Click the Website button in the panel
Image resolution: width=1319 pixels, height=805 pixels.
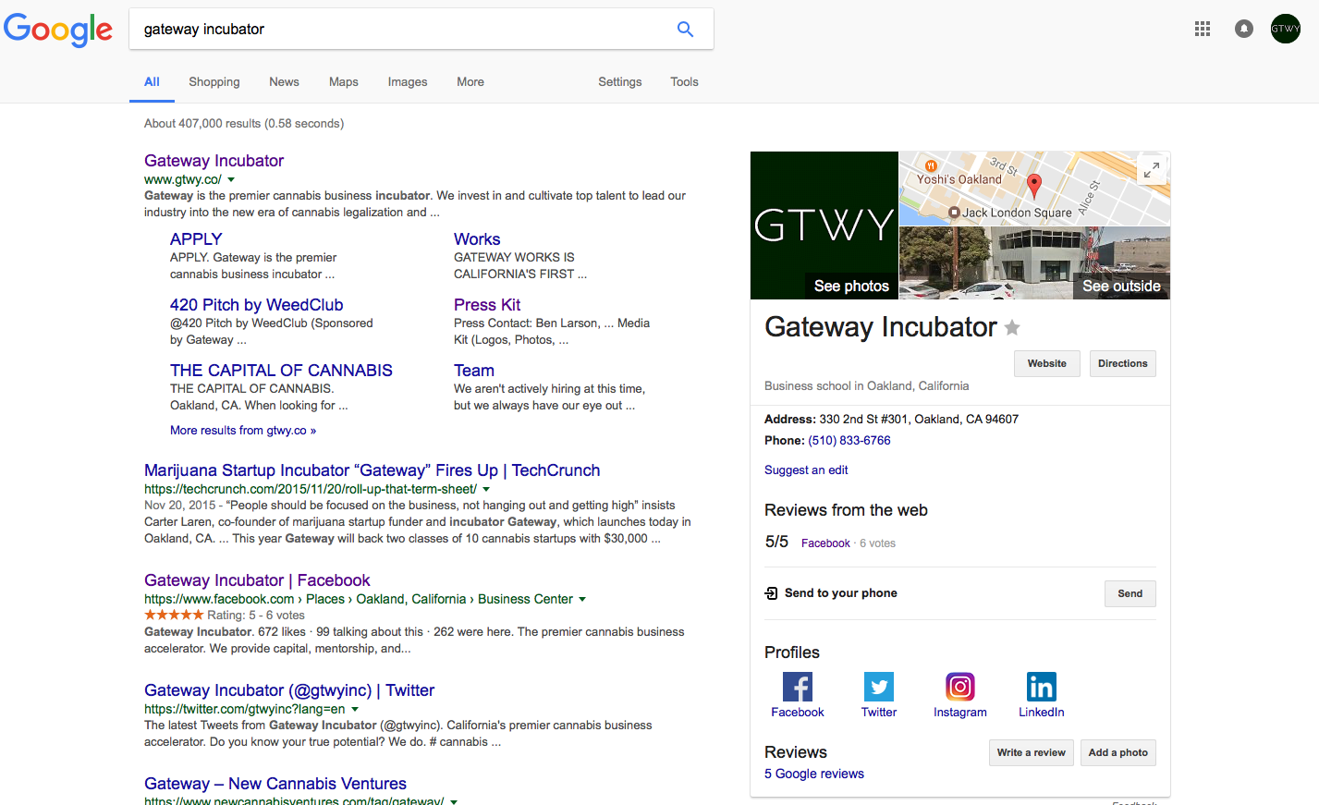(1047, 364)
